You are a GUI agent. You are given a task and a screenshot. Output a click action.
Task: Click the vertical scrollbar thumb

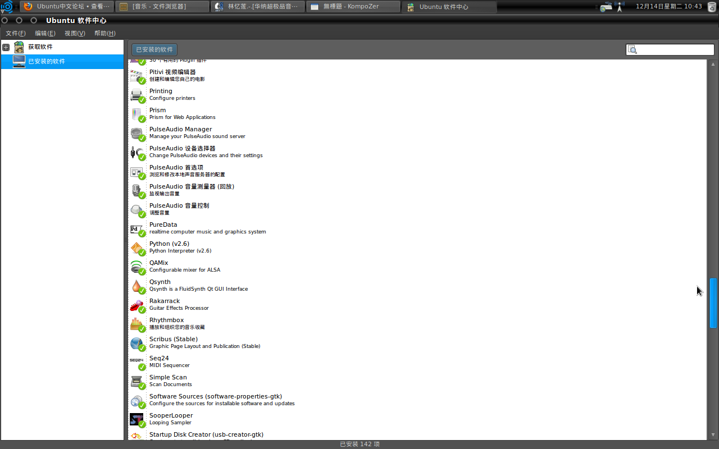[713, 303]
